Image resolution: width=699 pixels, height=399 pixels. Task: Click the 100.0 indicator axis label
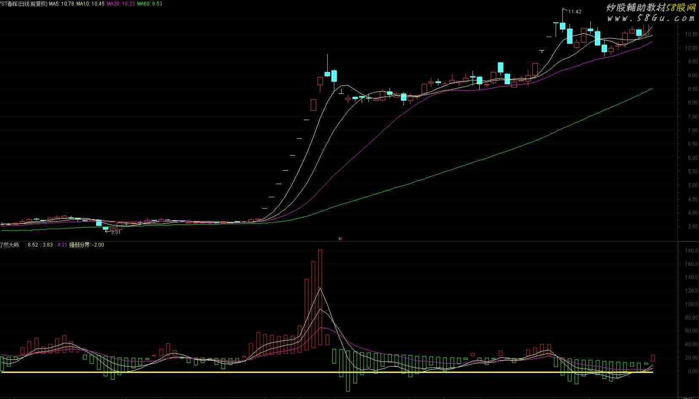(x=691, y=304)
